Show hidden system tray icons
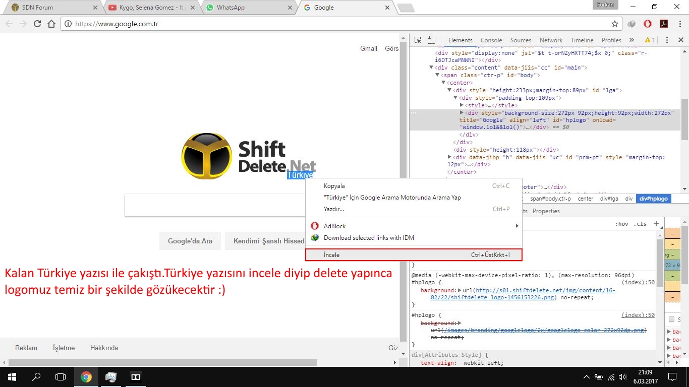This screenshot has height=387, width=689. [x=587, y=377]
